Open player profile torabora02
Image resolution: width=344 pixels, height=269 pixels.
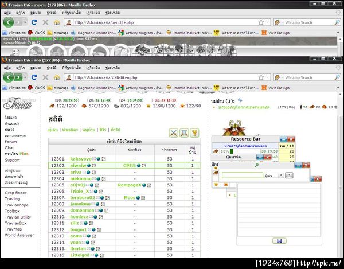pos(83,198)
